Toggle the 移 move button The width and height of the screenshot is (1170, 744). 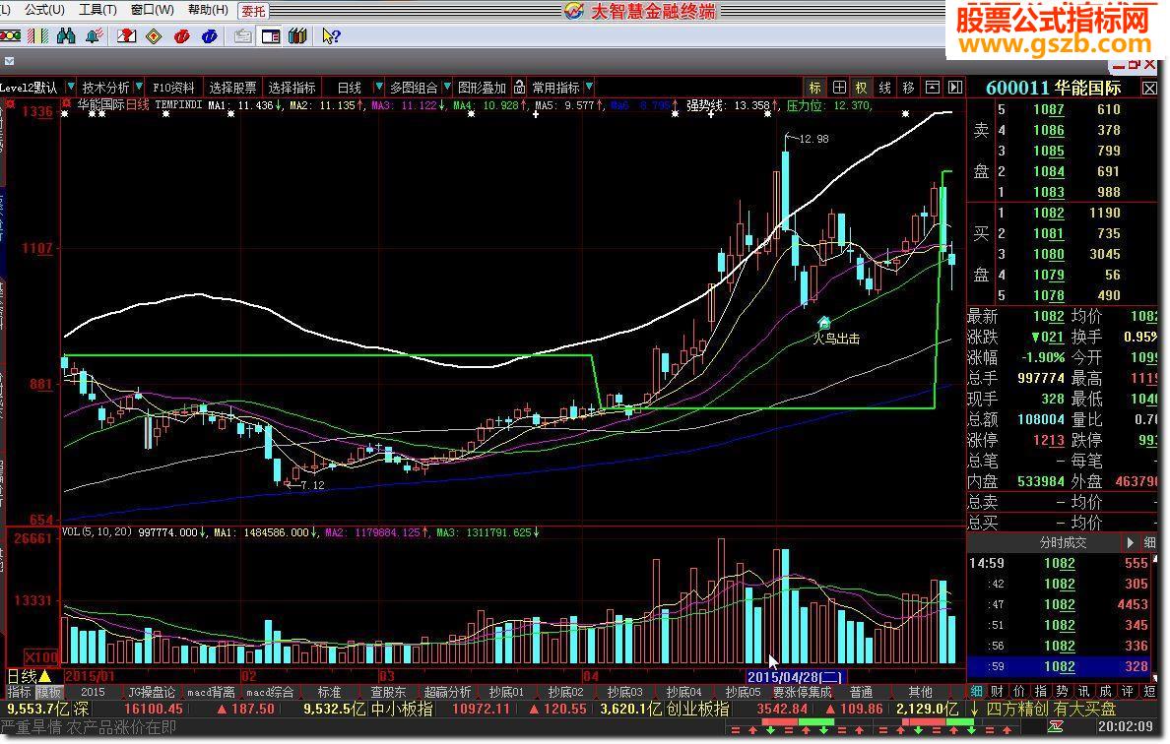point(908,88)
